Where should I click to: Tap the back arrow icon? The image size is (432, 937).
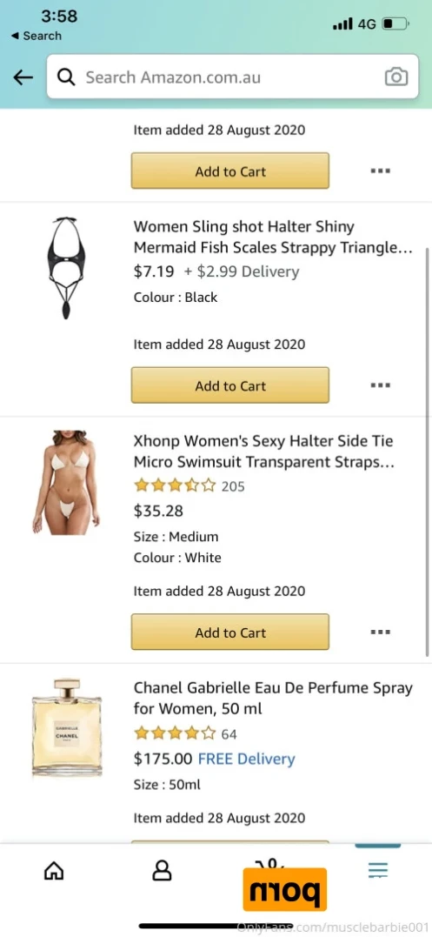tap(23, 77)
